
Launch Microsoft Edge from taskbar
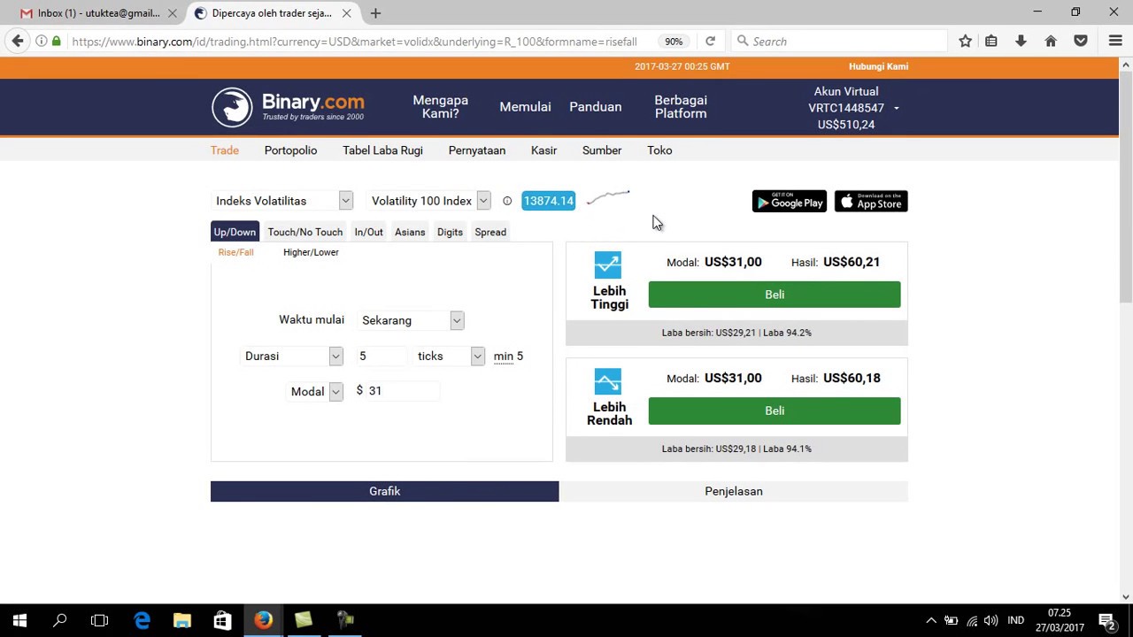tap(142, 620)
